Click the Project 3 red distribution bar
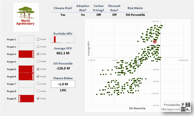194x116 pixels. pos(26,54)
